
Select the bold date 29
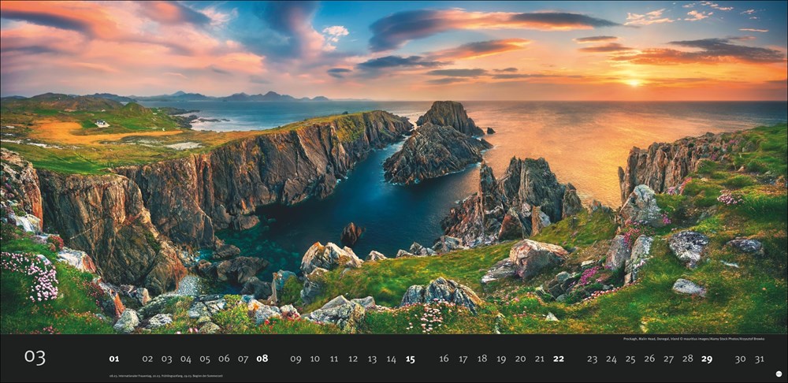pyautogui.click(x=707, y=359)
